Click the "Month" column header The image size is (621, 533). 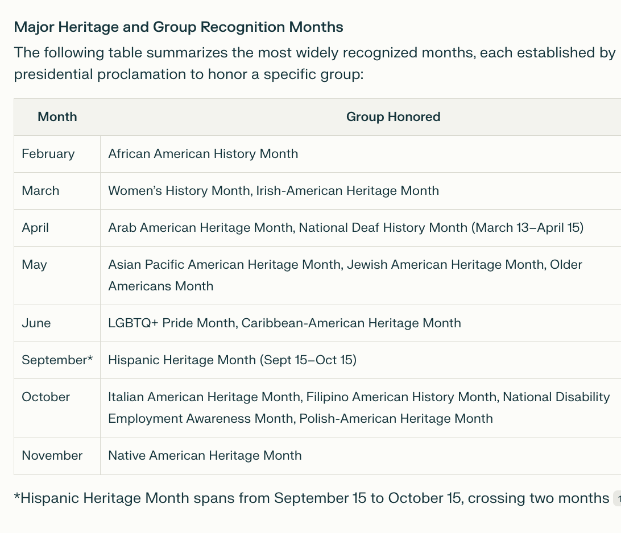(57, 117)
